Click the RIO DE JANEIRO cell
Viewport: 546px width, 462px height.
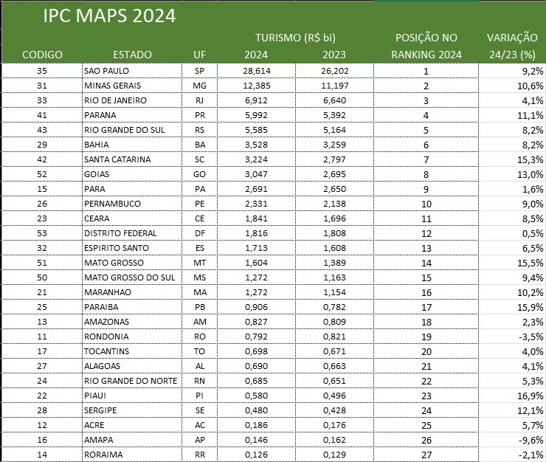pyautogui.click(x=132, y=100)
